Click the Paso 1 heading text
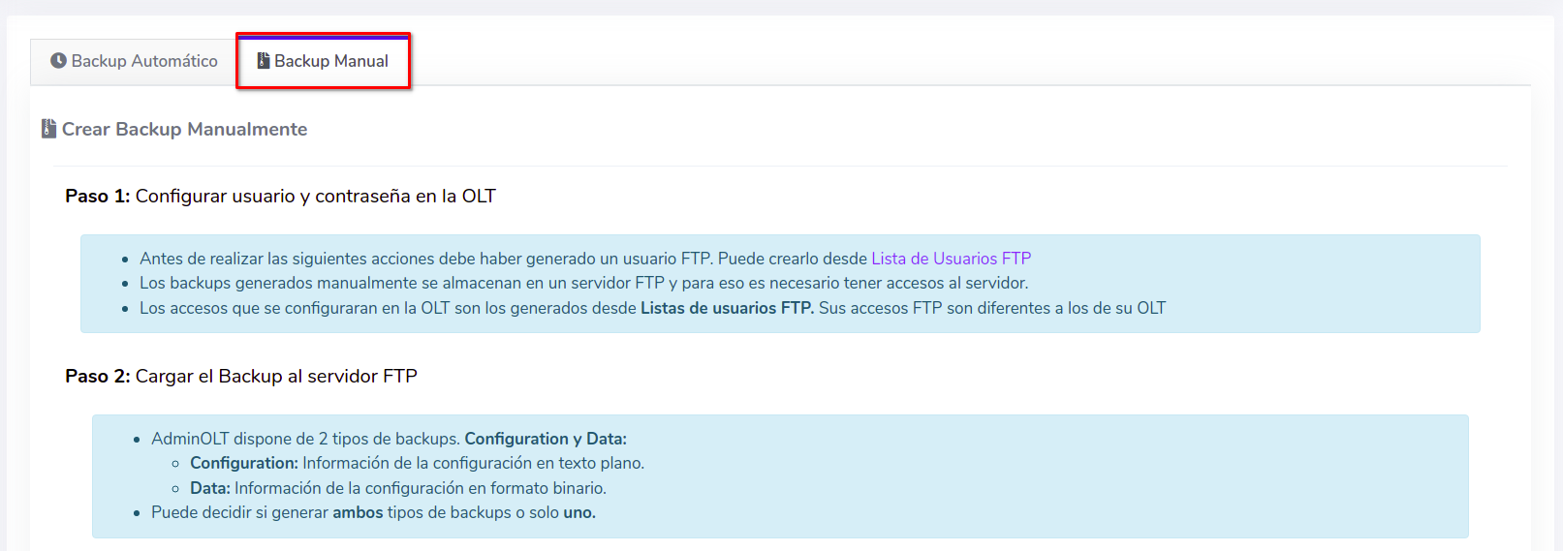 (97, 196)
